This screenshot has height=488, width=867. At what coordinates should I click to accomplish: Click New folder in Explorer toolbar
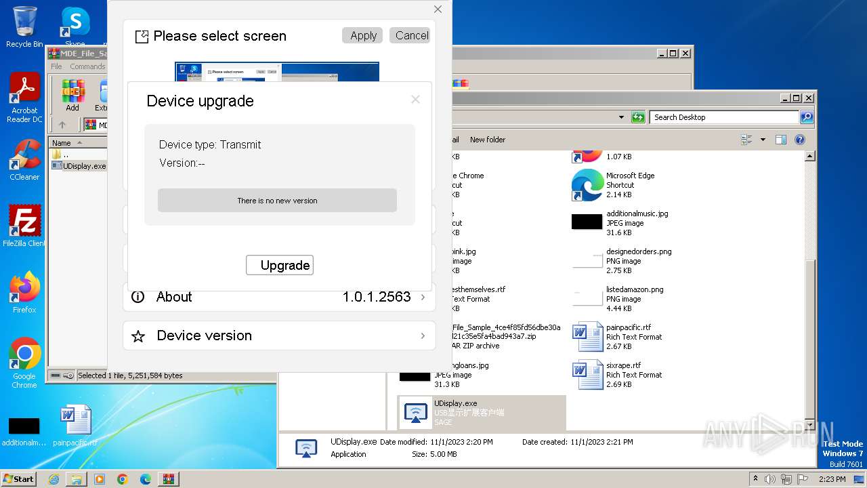click(x=488, y=140)
